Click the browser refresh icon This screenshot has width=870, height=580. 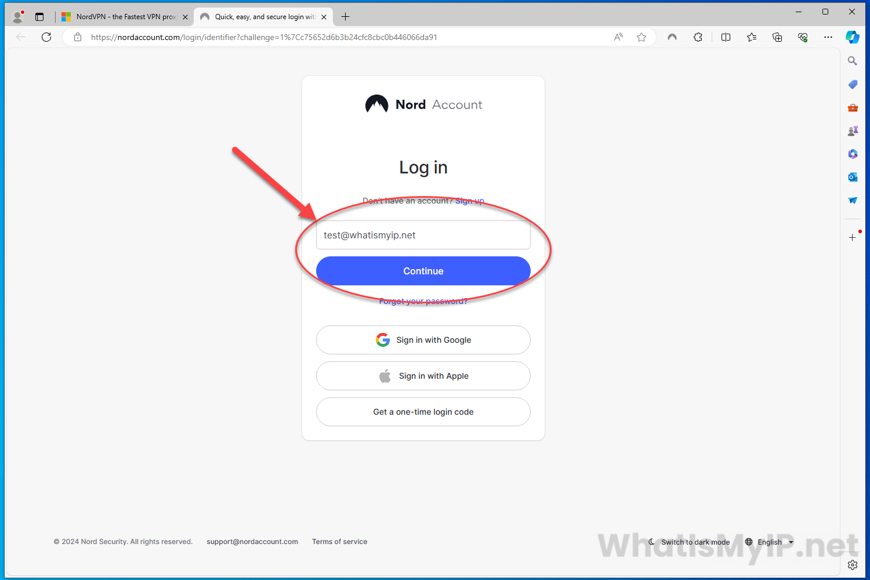[x=46, y=37]
